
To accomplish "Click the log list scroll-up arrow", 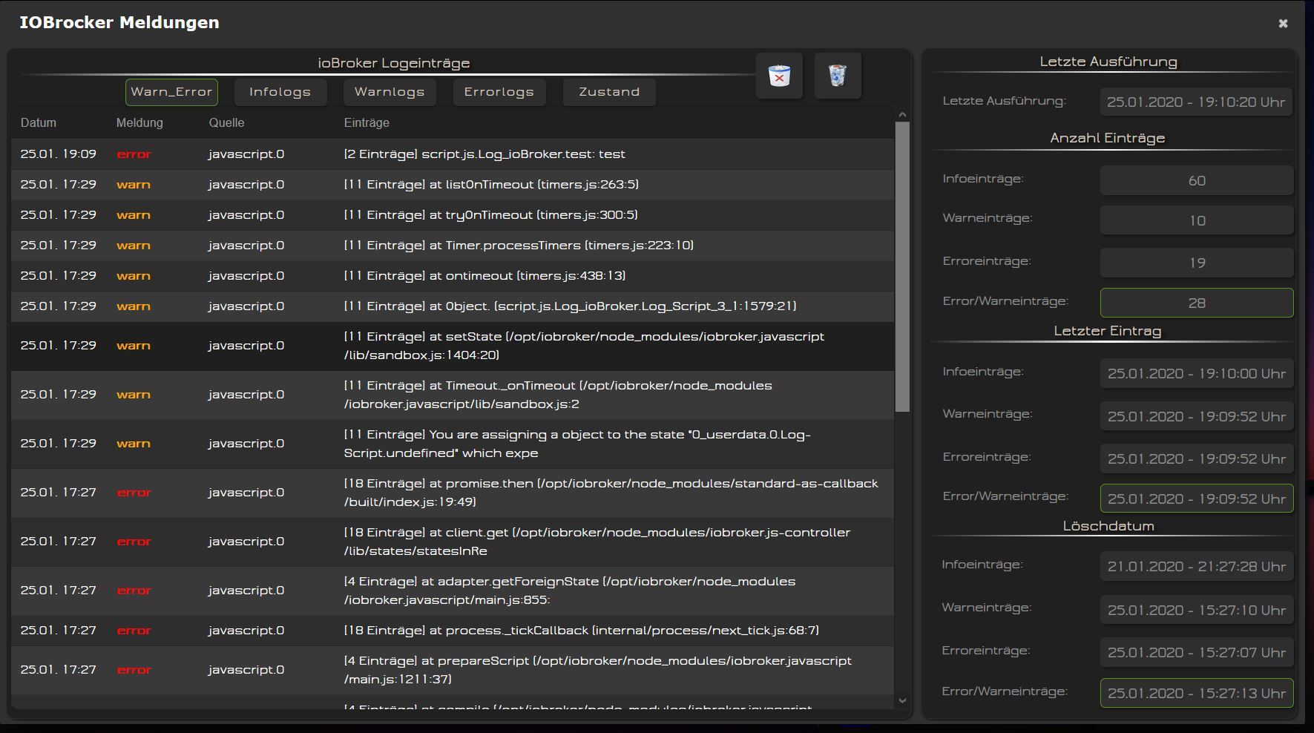I will [x=902, y=115].
